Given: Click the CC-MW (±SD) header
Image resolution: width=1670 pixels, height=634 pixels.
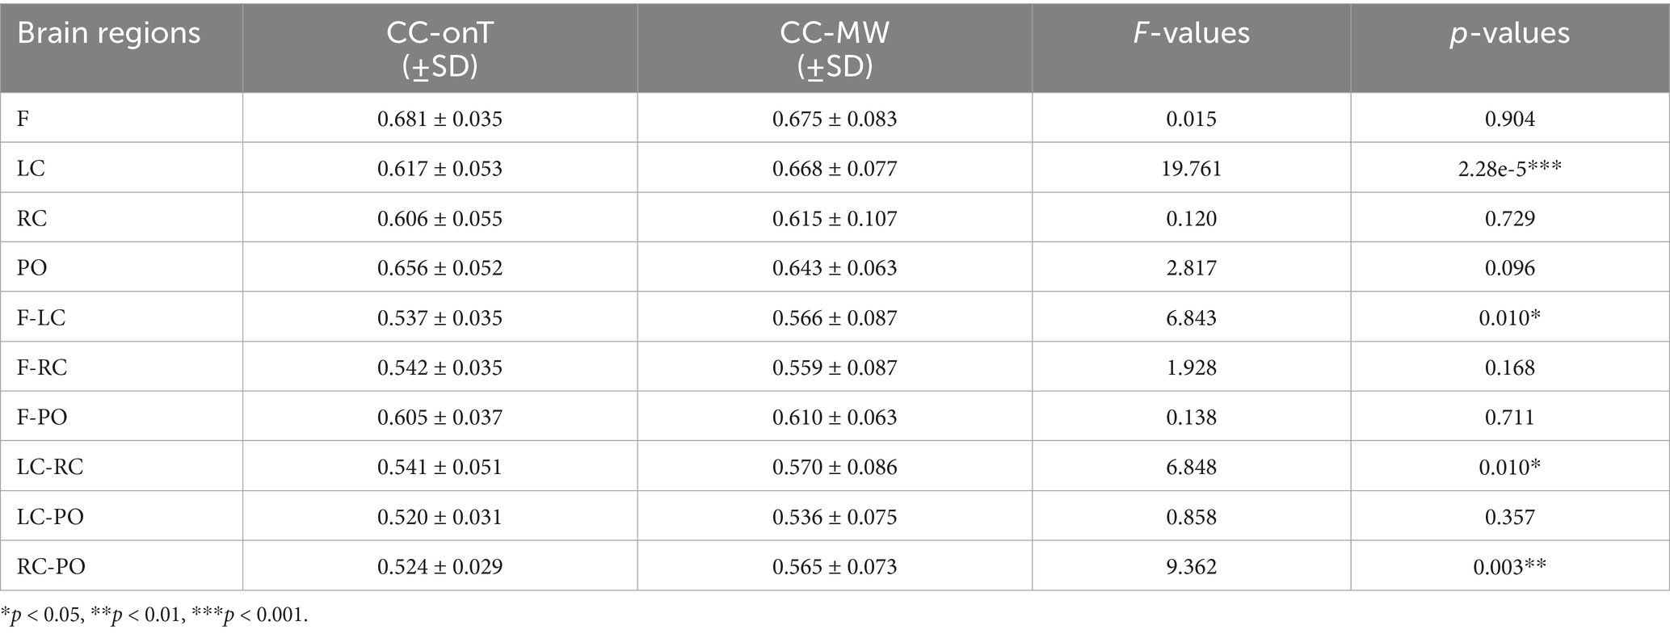Looking at the screenshot, I should click(834, 48).
